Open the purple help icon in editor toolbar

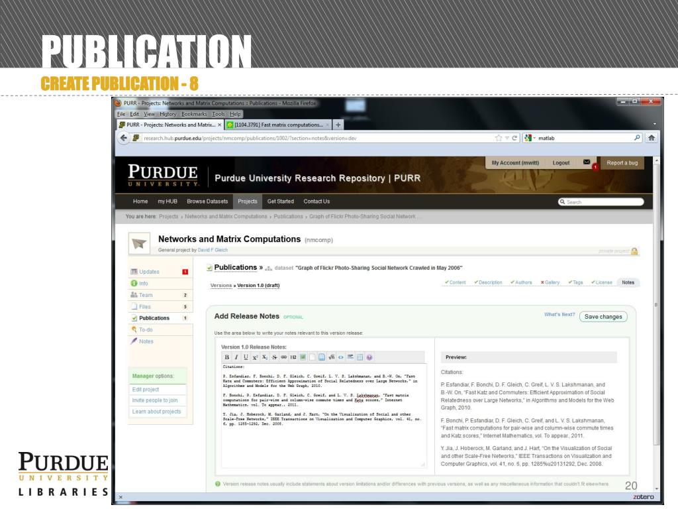tap(369, 357)
